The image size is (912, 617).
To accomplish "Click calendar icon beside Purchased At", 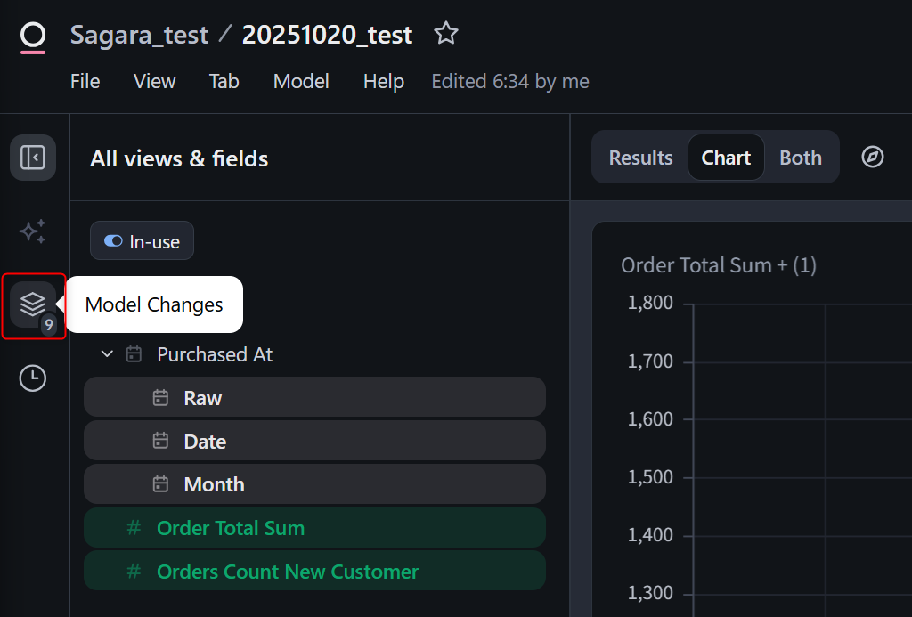I will tap(134, 354).
